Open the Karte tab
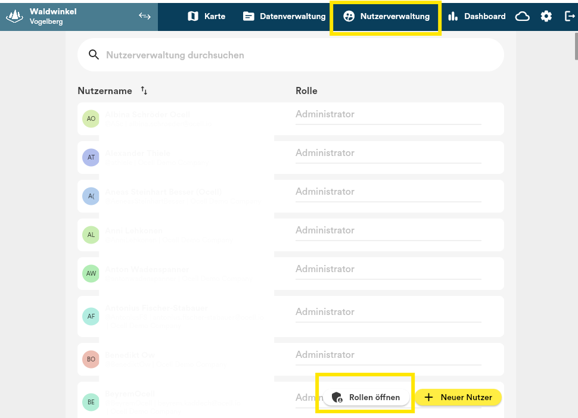This screenshot has width=578, height=418. click(x=206, y=17)
